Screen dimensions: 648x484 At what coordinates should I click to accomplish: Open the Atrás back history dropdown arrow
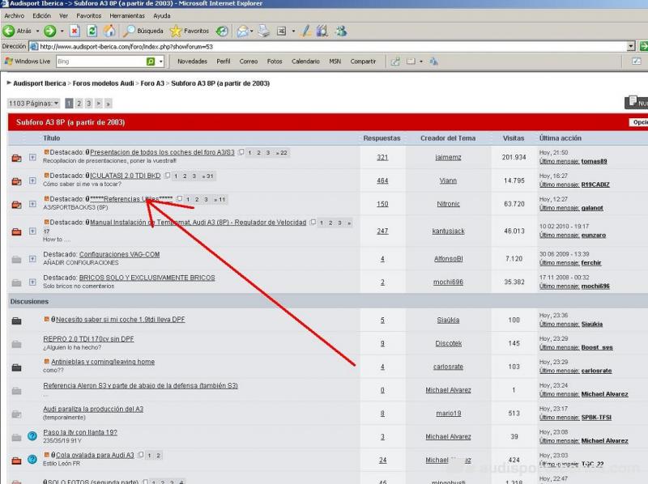(x=37, y=31)
